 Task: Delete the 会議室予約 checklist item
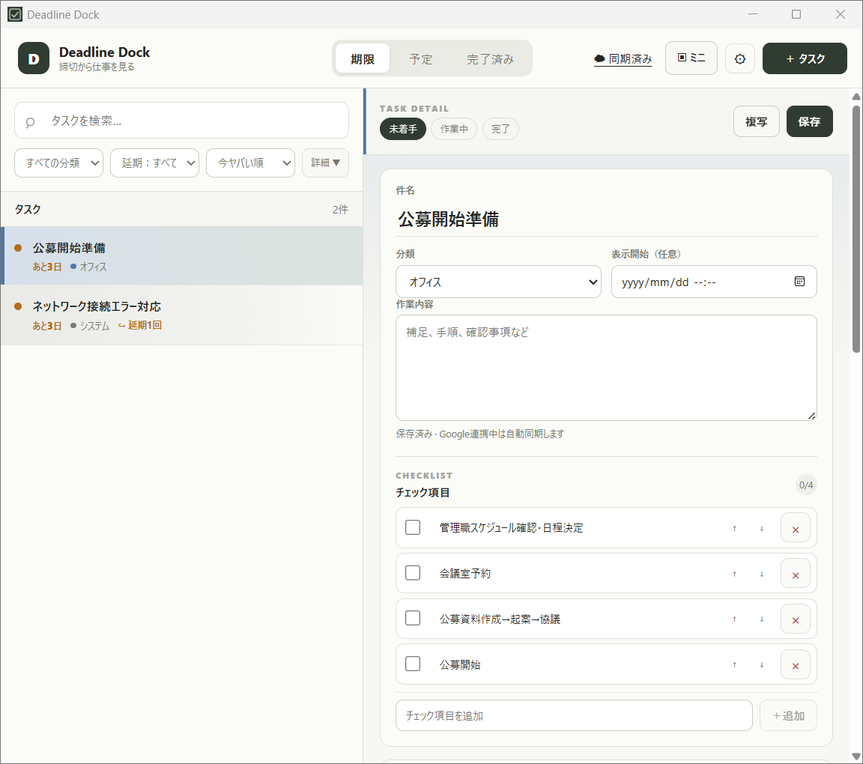pyautogui.click(x=796, y=574)
